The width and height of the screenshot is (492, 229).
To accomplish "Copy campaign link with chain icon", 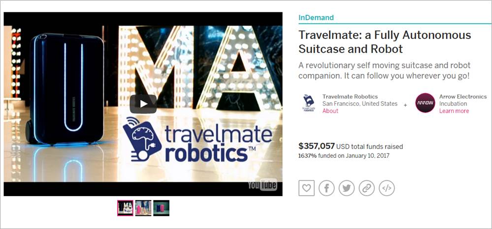I will 366,188.
